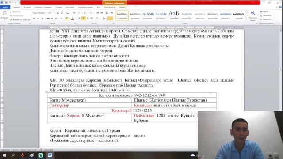Open the font name dropdown (Times New Roman)

pos(46,13)
